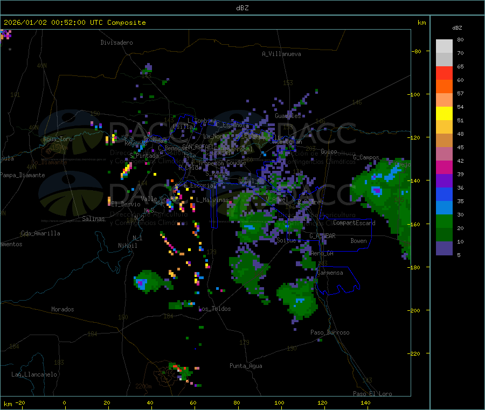This screenshot has height=410, width=485.
Task: Click the E_Escorial map label
Action: pos(200,185)
